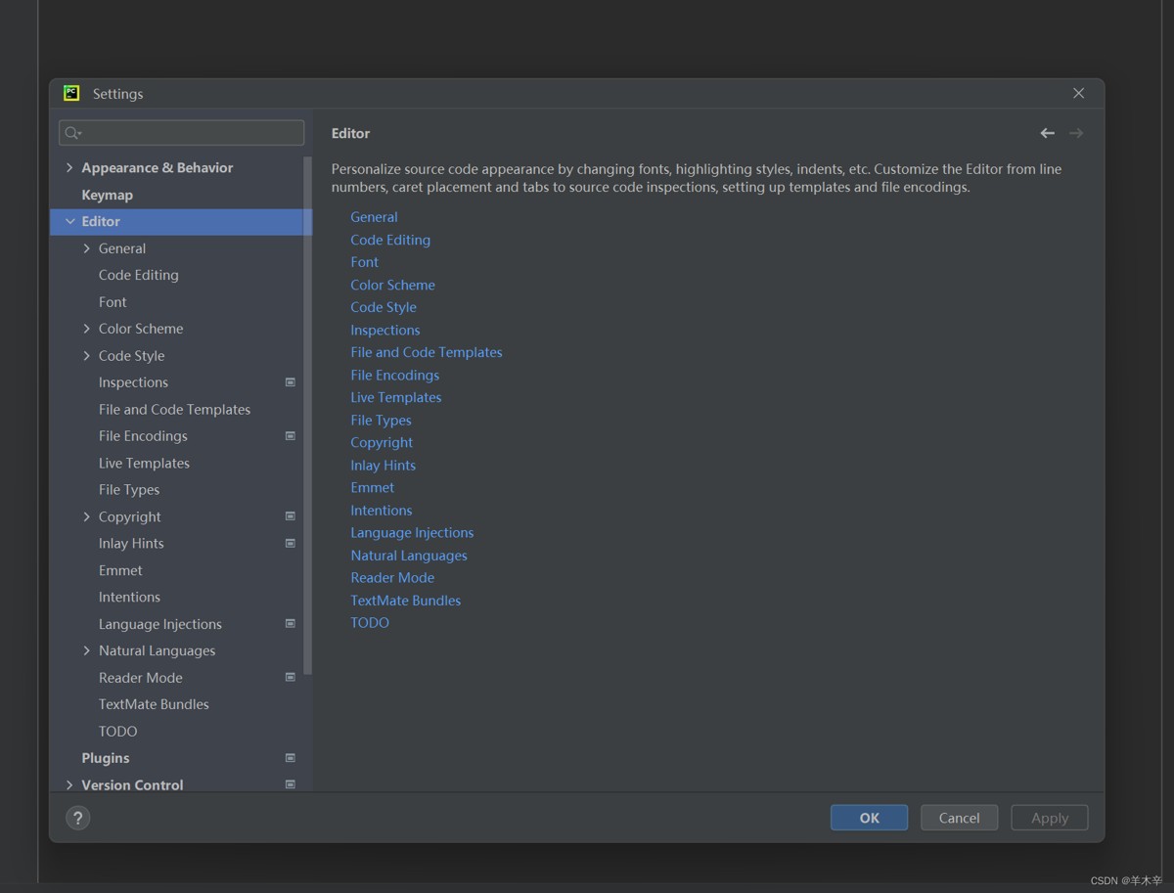
Task: Select Code Editing in settings tree
Action: (x=139, y=275)
